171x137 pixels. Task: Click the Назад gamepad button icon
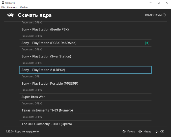[x=140, y=131]
